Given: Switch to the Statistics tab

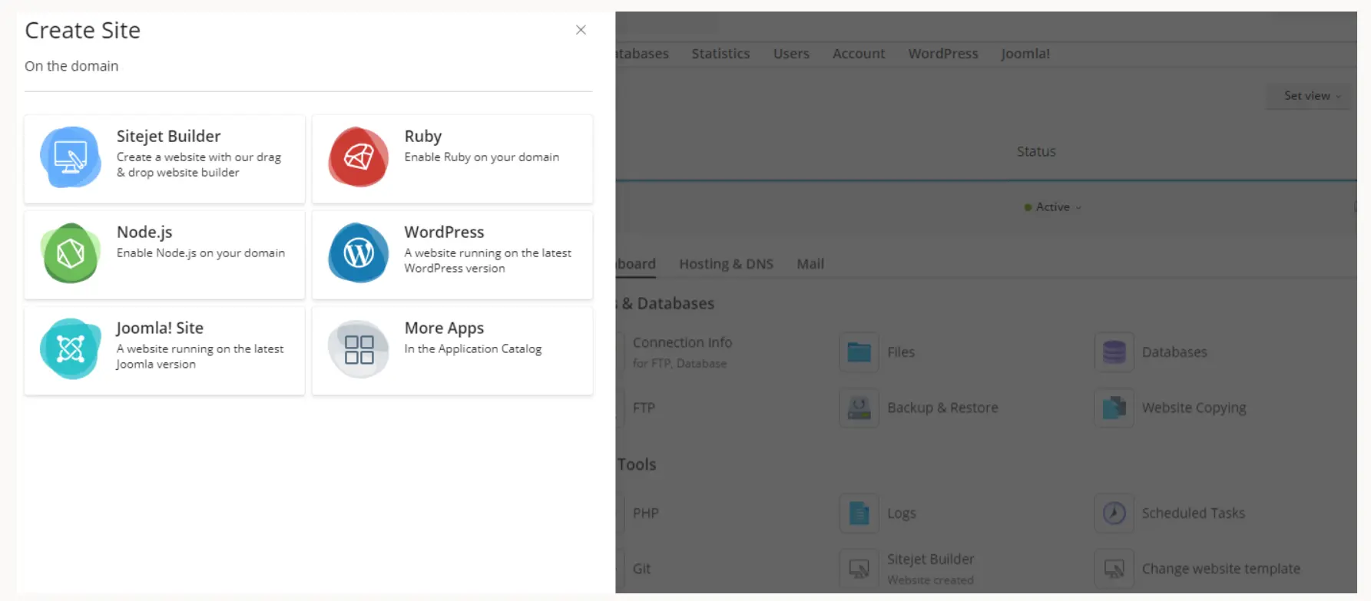Looking at the screenshot, I should click(720, 54).
